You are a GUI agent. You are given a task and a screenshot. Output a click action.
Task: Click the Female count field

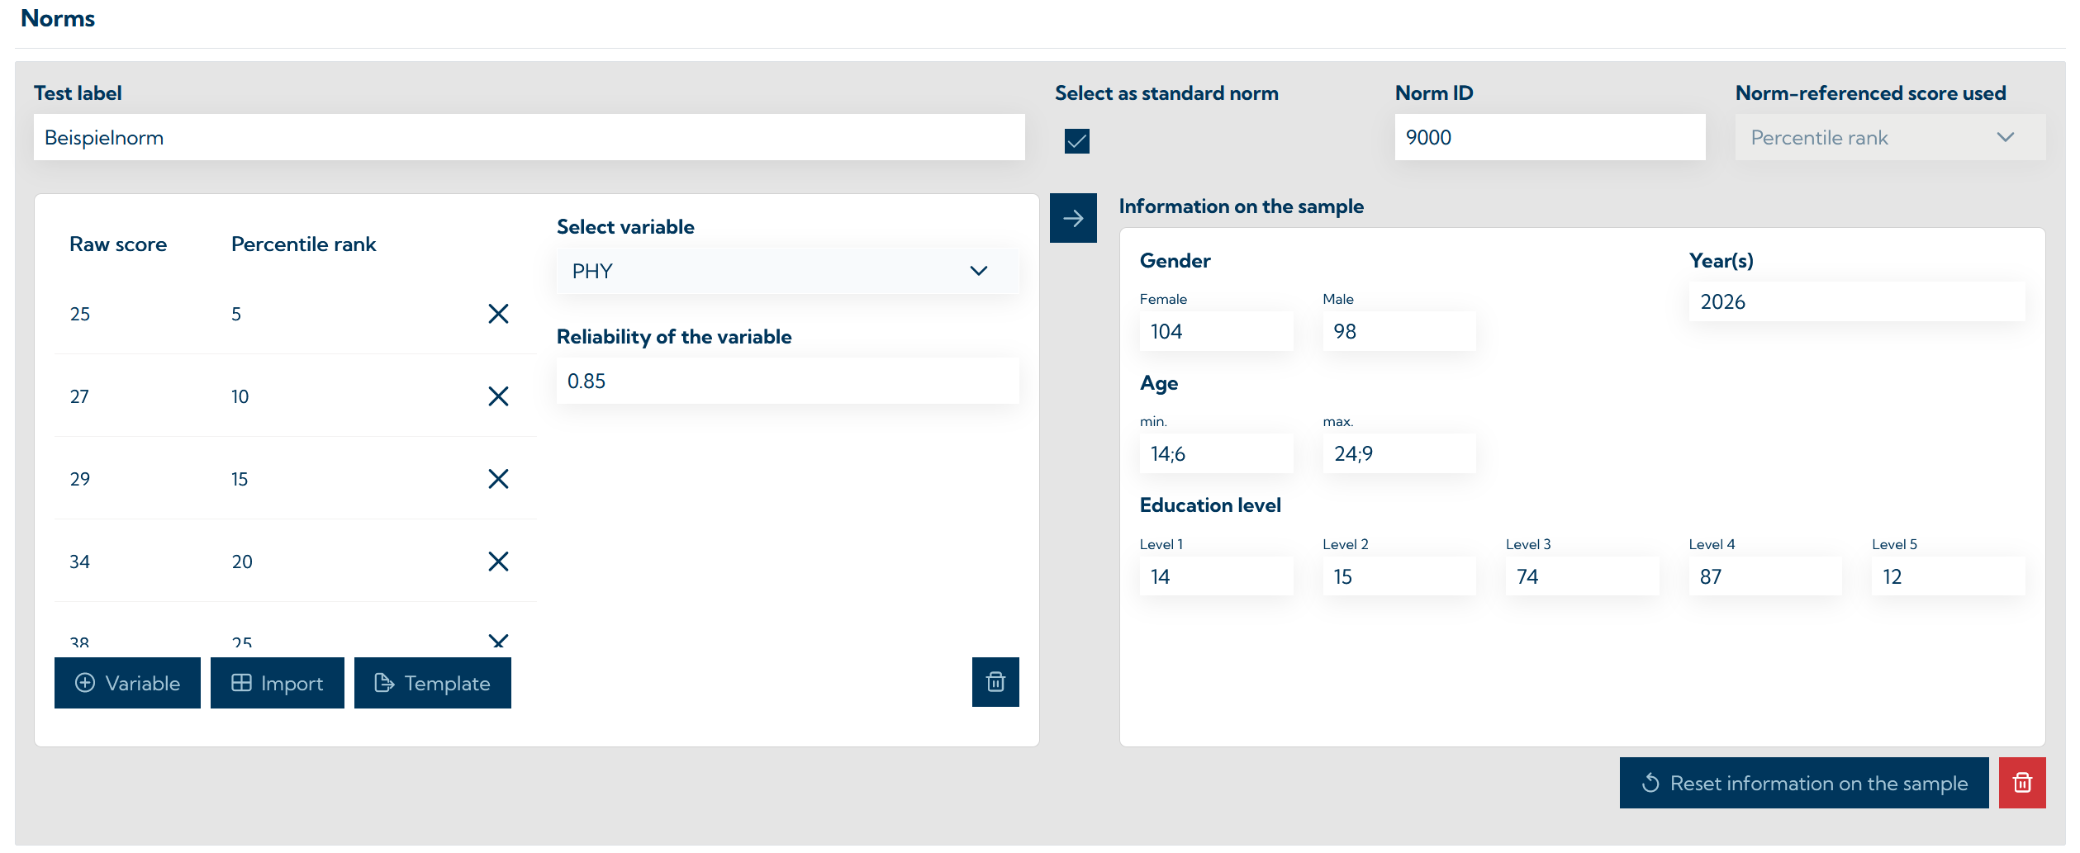[x=1216, y=332]
